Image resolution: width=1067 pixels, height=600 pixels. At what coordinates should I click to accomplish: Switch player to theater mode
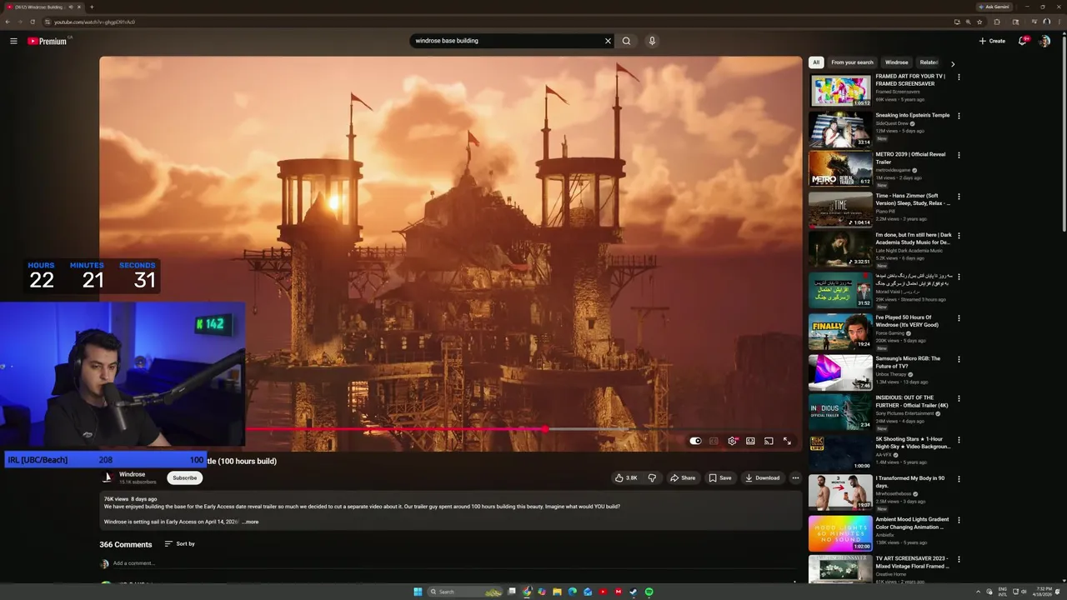[750, 441]
